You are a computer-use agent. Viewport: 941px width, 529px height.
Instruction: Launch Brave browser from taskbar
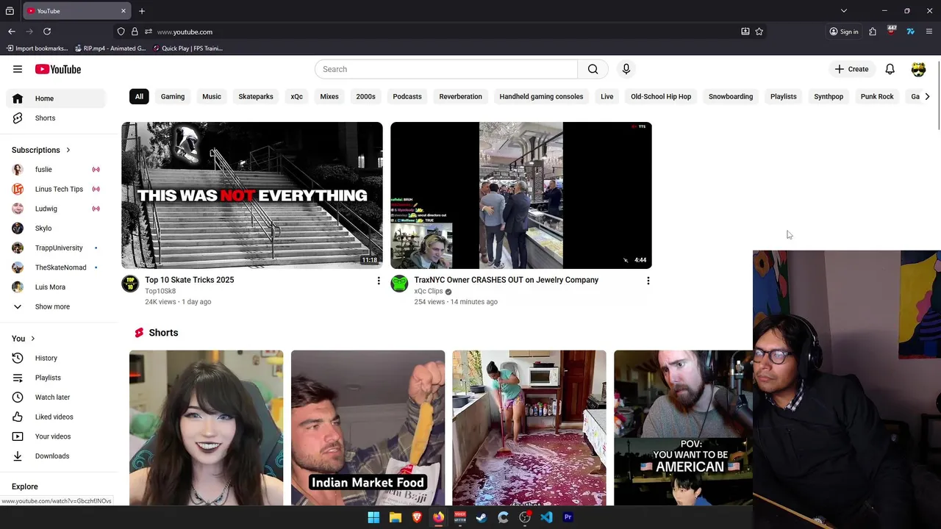417,517
